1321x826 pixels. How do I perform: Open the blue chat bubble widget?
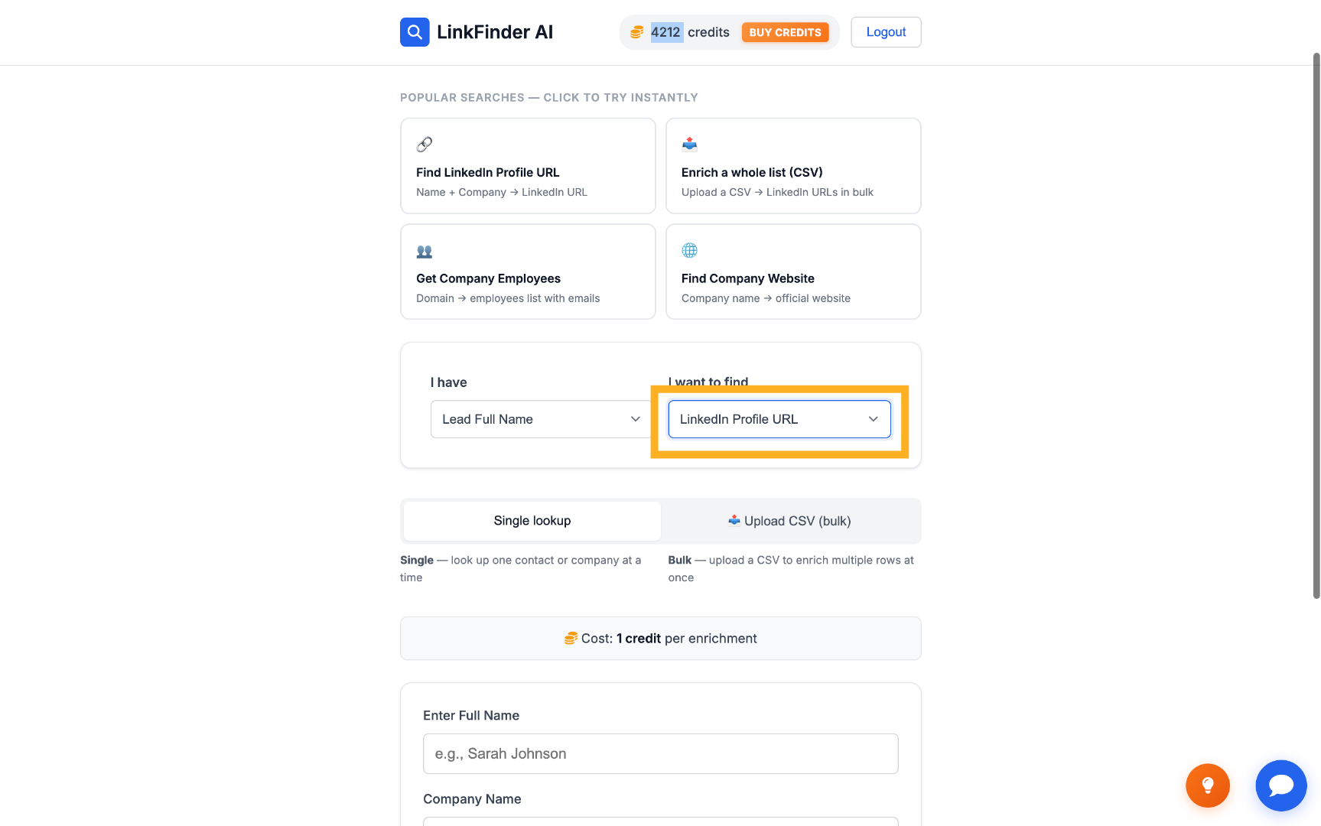[1281, 785]
